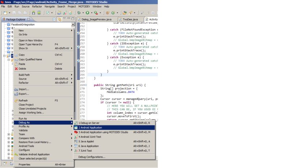Click Properties in context menu
This screenshot has width=289, height=168.
point(44,164)
